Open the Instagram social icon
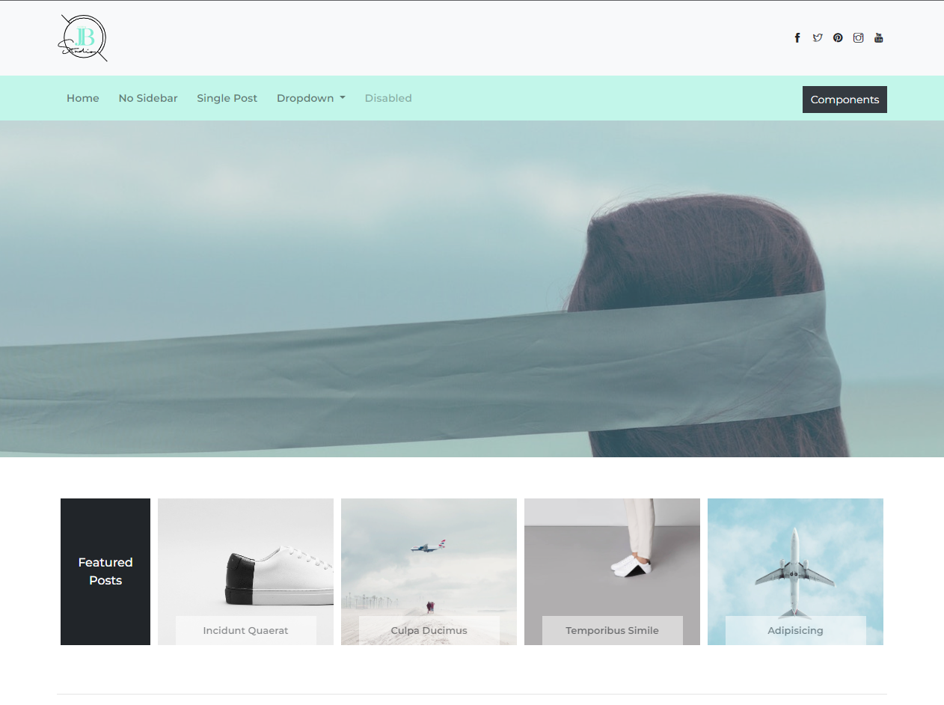944x705 pixels. [x=858, y=38]
